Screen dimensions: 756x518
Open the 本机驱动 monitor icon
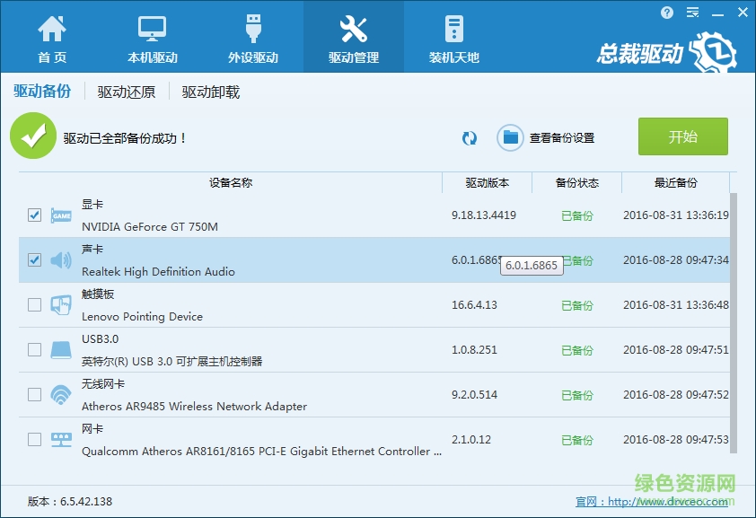152,29
